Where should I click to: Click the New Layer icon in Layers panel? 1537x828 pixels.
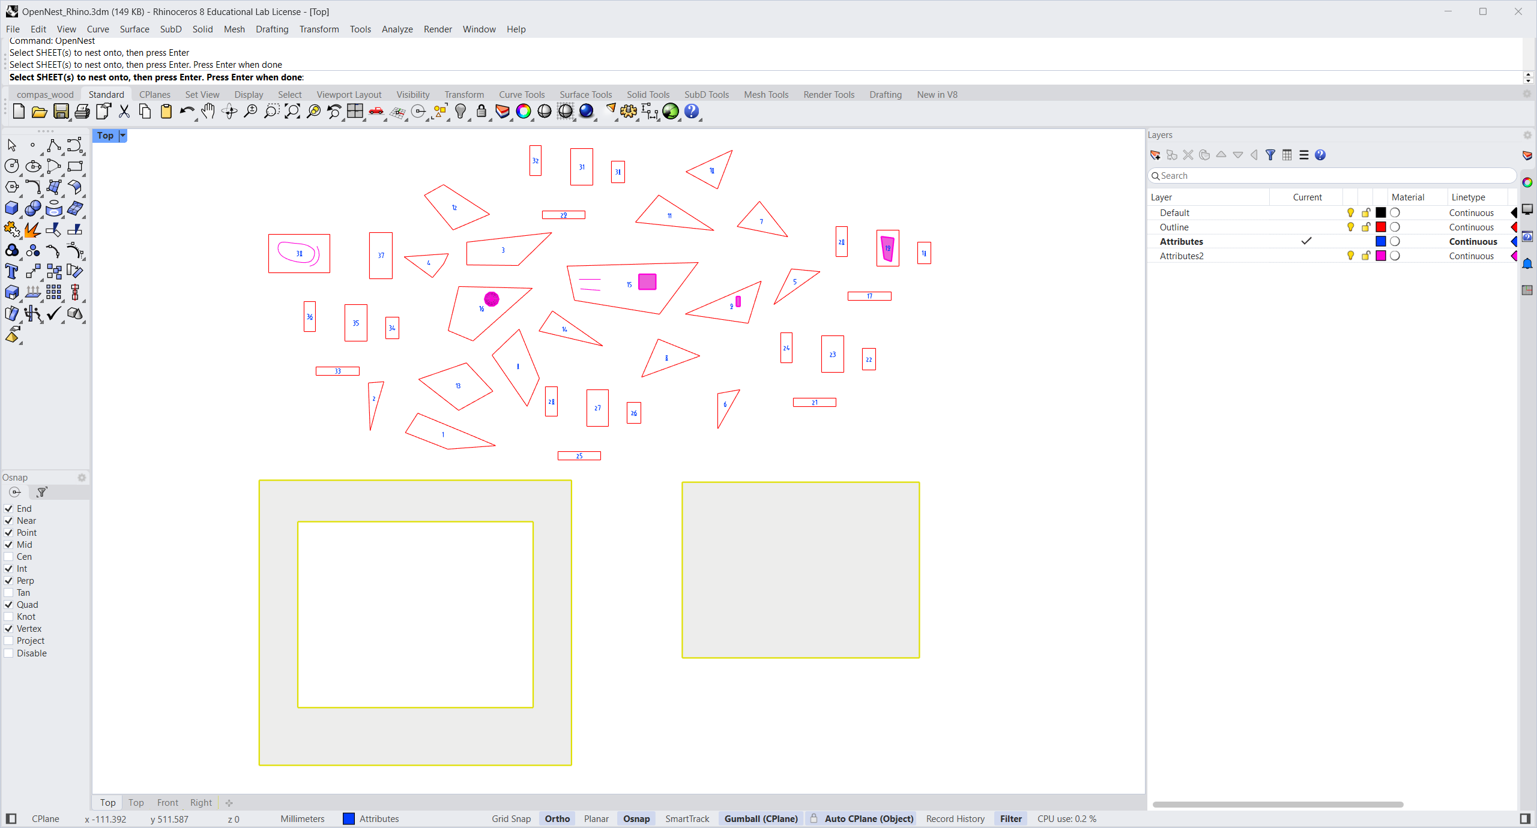tap(1155, 155)
